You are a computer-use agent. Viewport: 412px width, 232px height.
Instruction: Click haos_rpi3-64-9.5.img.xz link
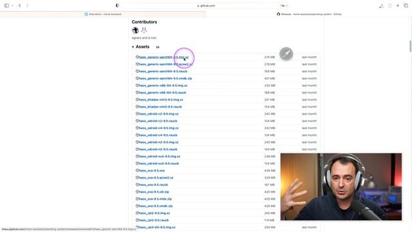[156, 227]
